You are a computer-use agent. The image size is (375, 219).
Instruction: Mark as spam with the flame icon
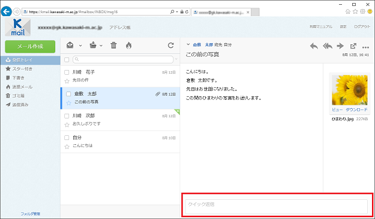coord(128,45)
